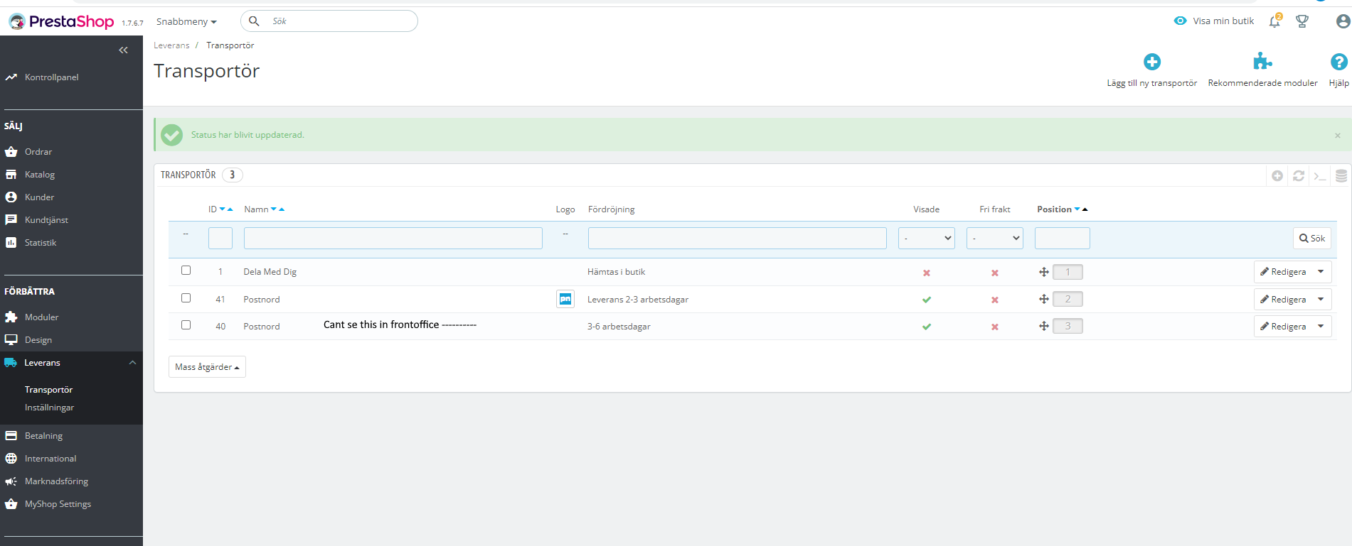Sort Position column descending arrow
The height and width of the screenshot is (546, 1352).
coord(1077,209)
